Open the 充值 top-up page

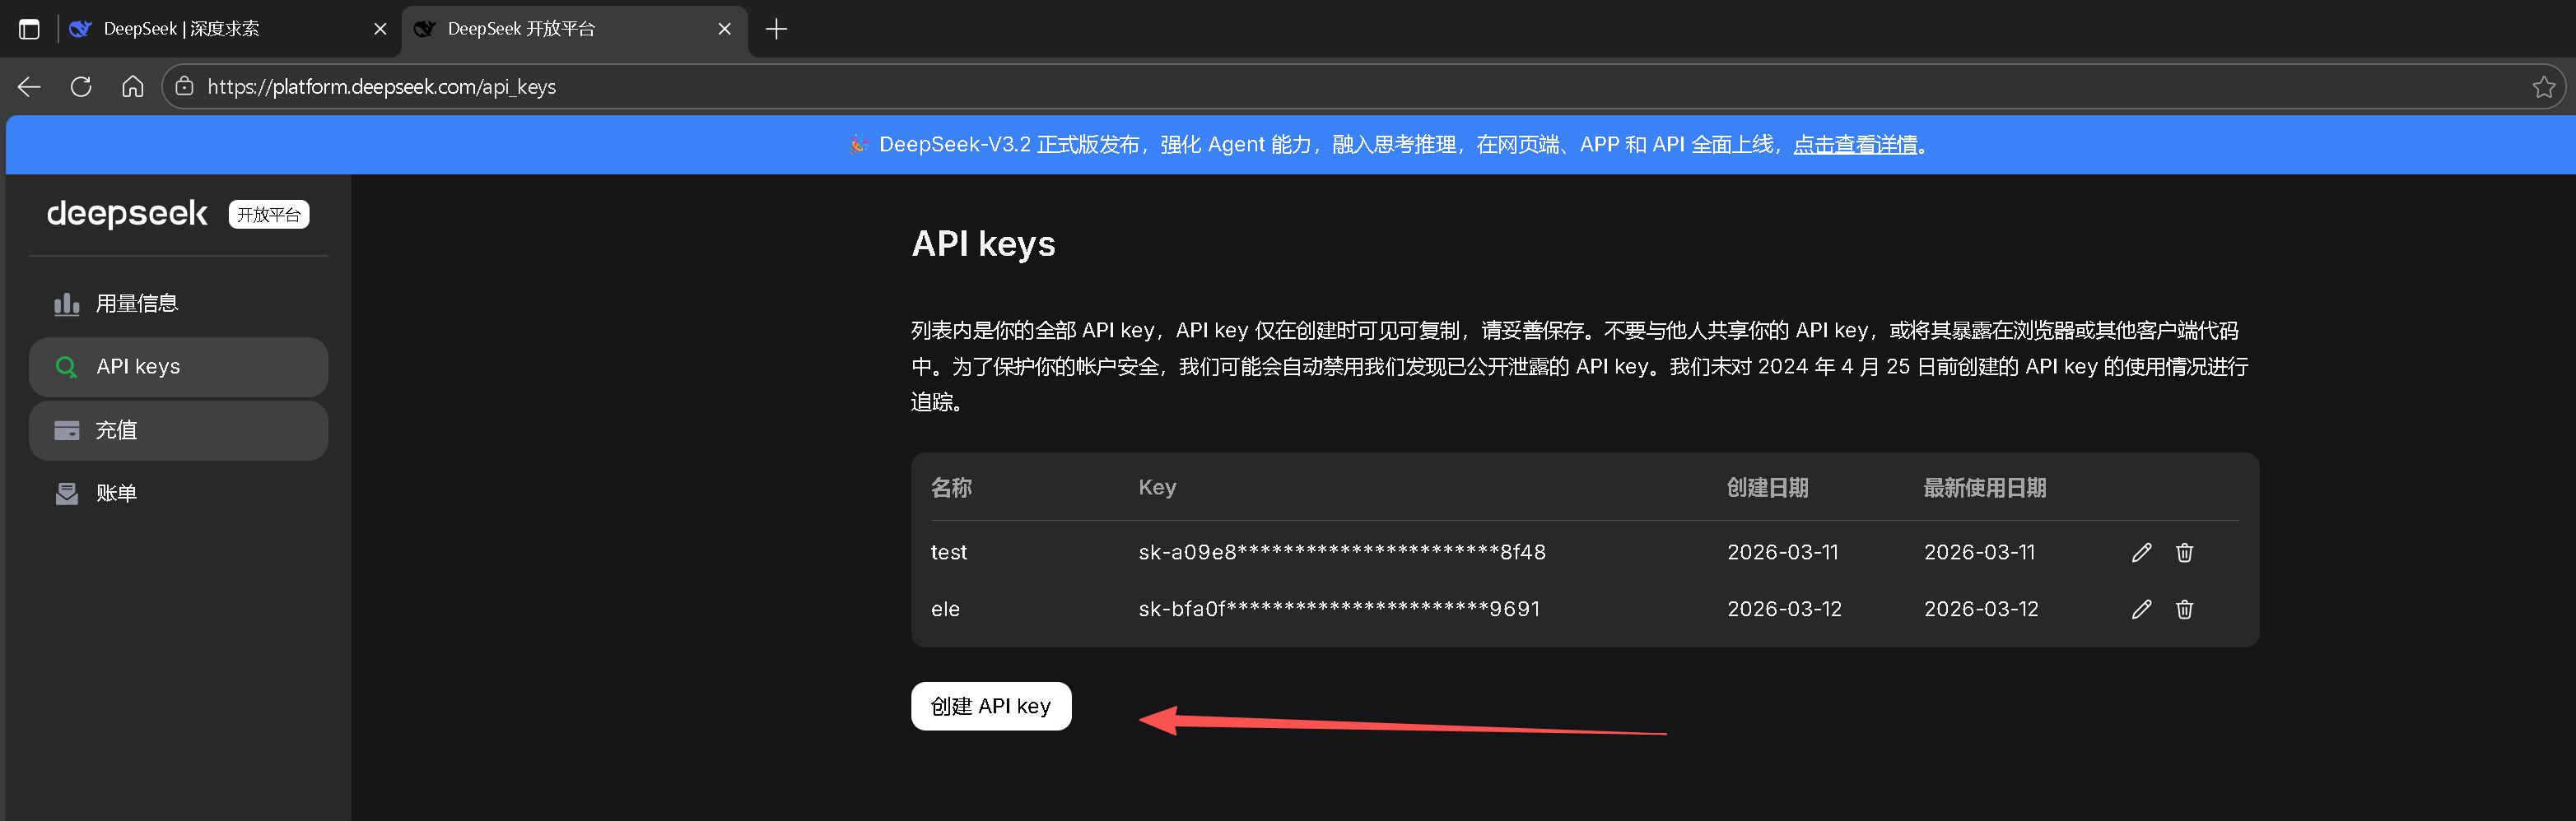pos(178,430)
